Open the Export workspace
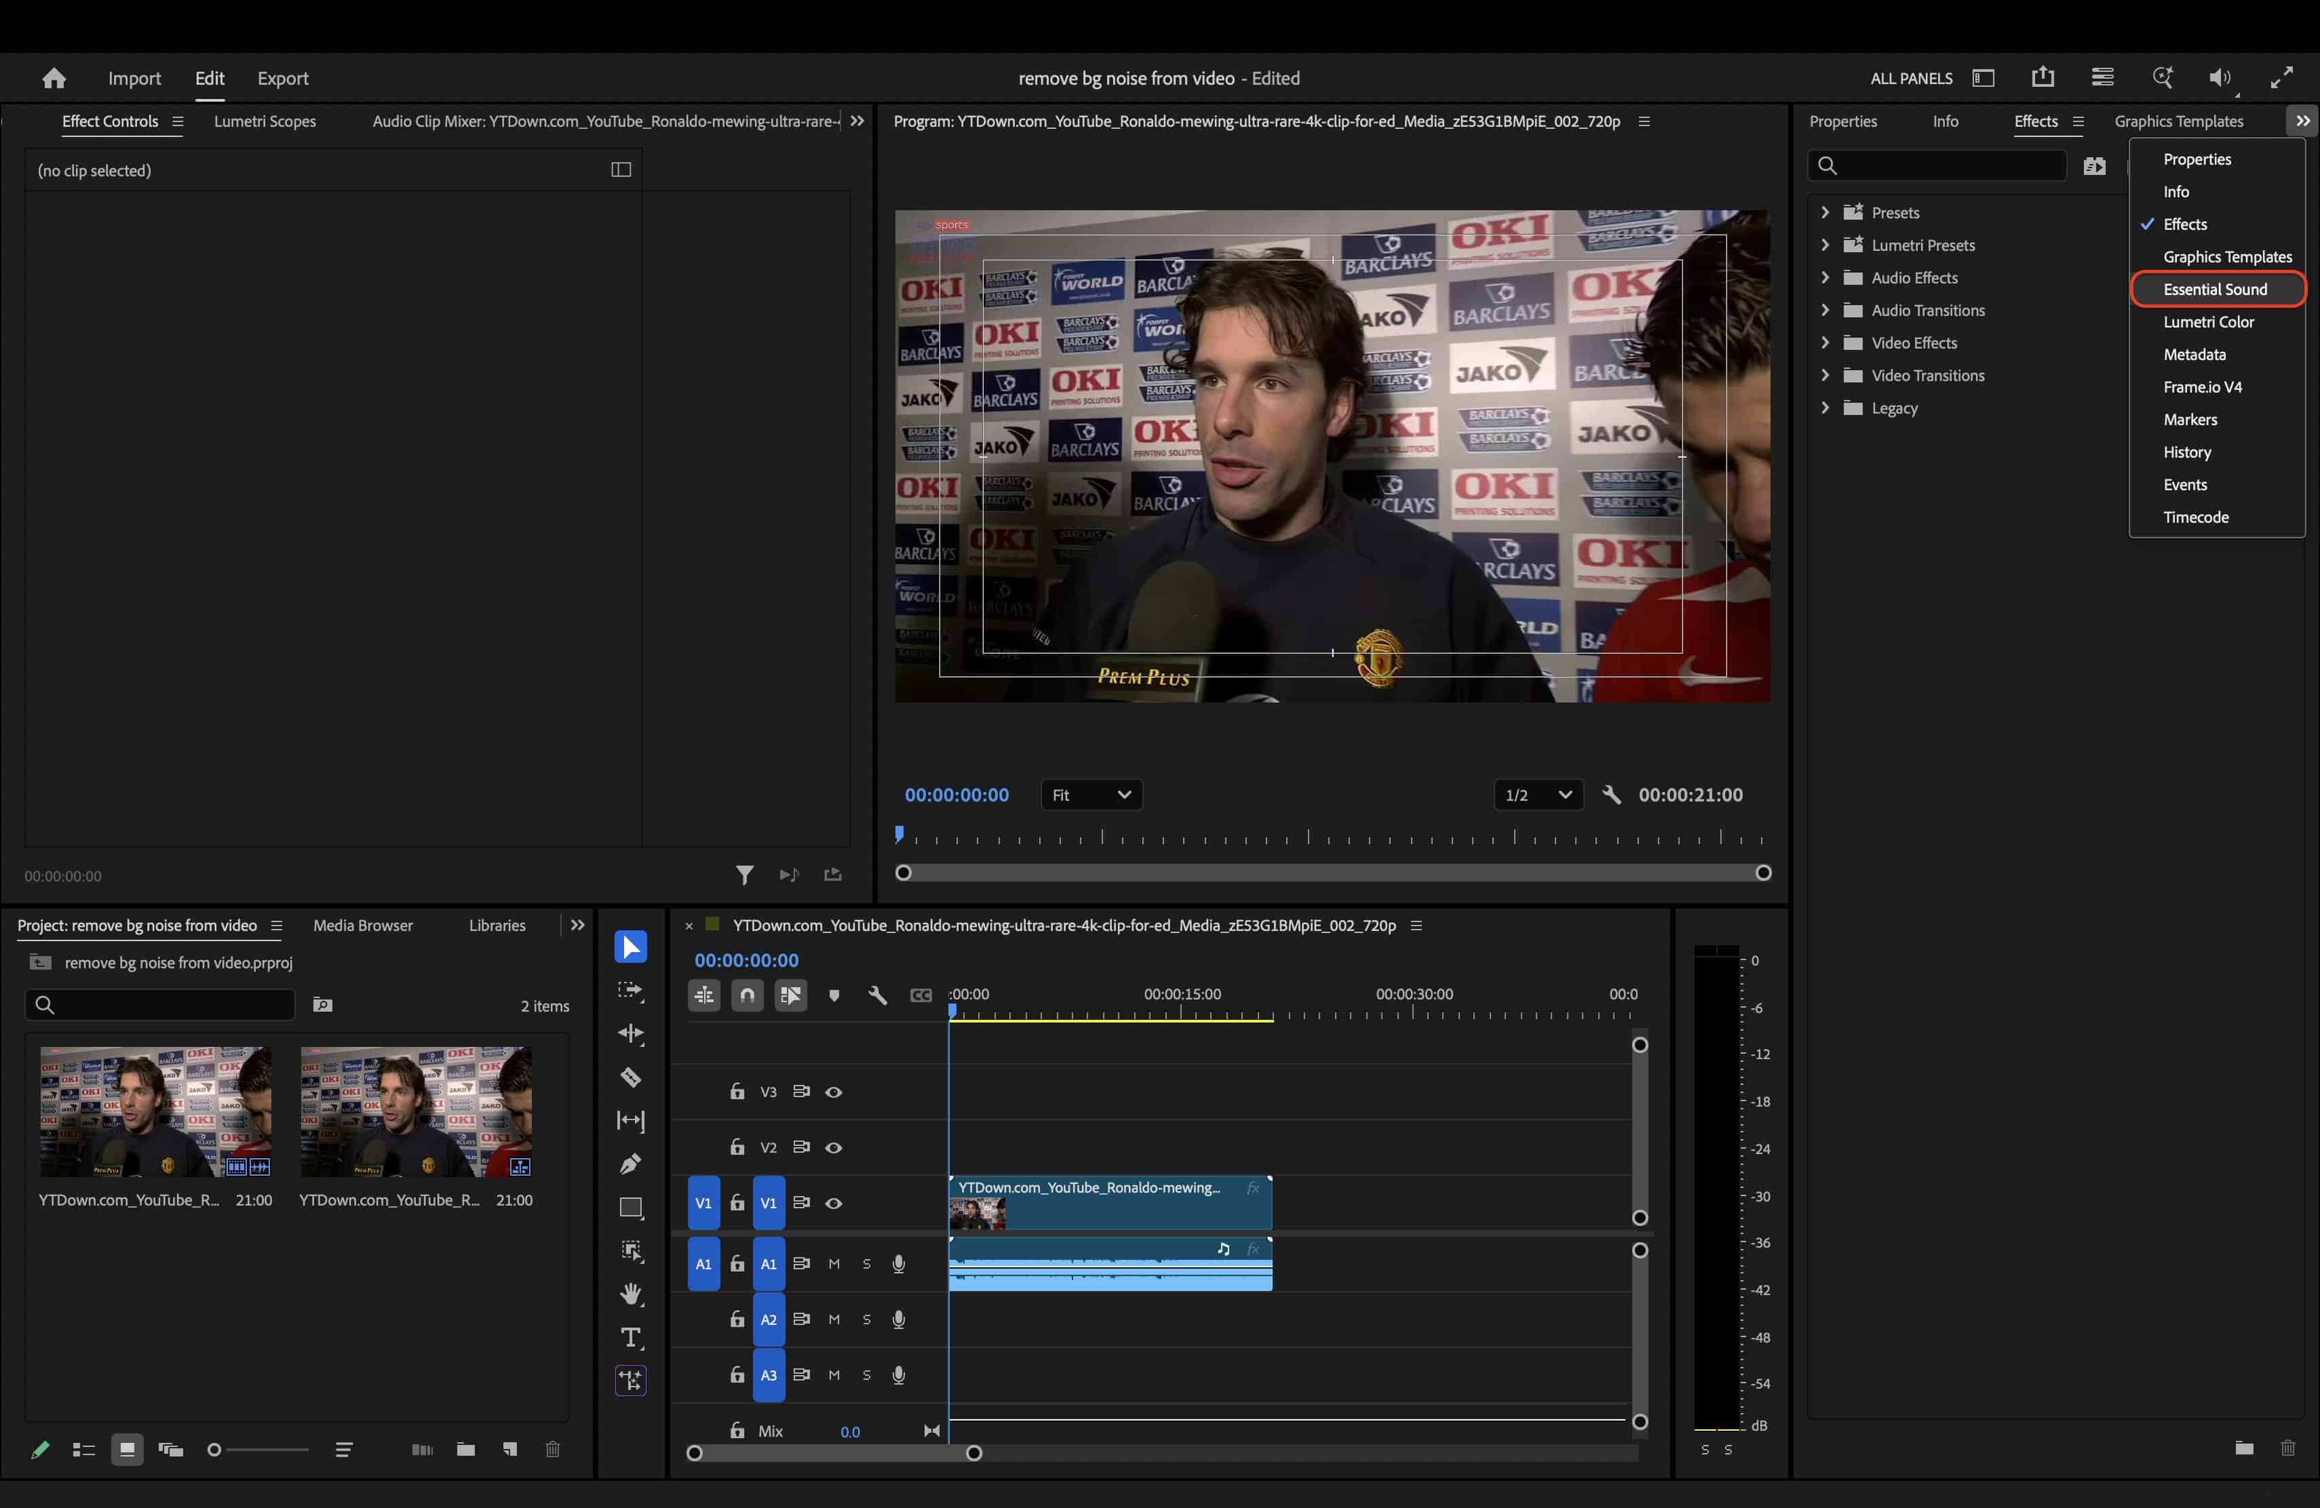 pyautogui.click(x=283, y=78)
